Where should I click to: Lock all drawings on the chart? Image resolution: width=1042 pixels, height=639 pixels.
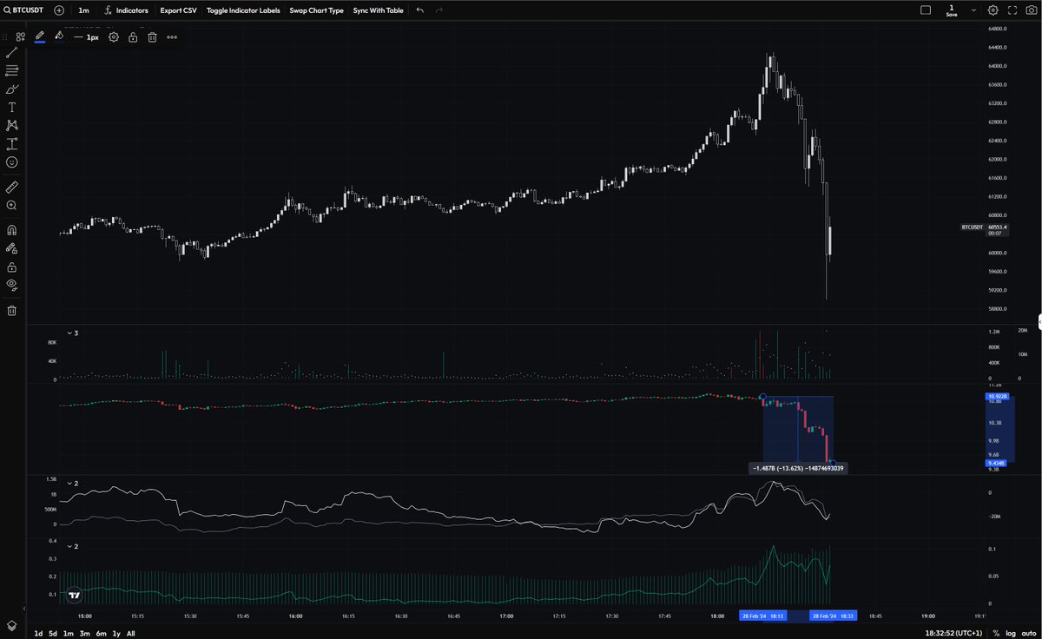(x=11, y=268)
